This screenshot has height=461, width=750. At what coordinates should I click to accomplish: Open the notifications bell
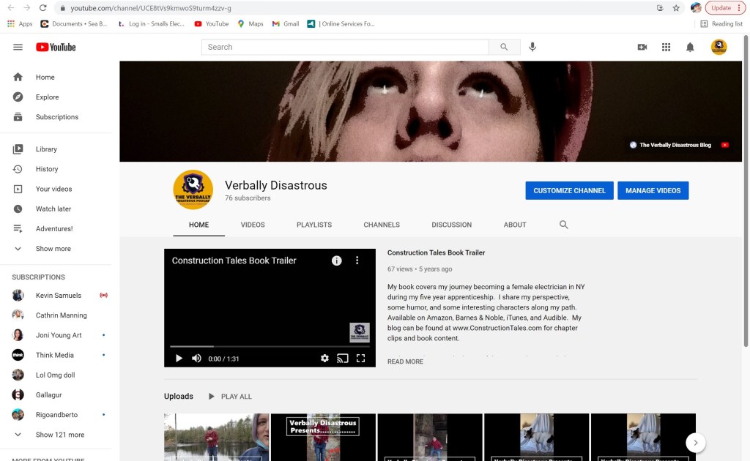pos(690,47)
